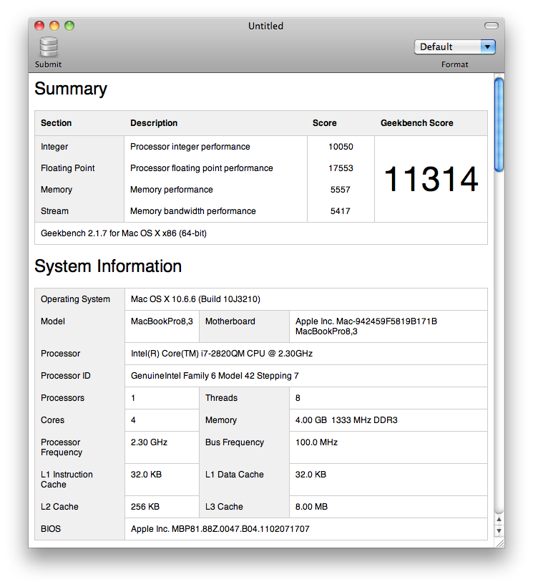Viewport: 533px width, 587px height.
Task: Click the '100.0 MHz' bus frequency value
Action: click(316, 442)
